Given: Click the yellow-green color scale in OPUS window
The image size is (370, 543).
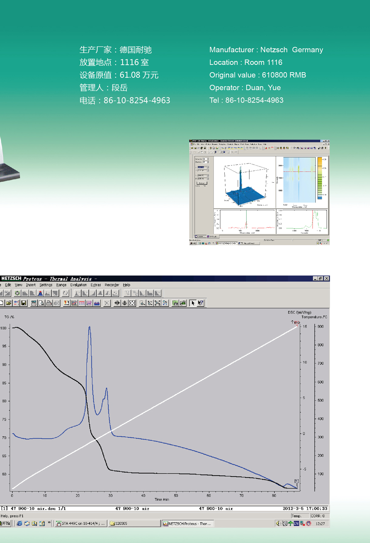Looking at the screenshot, I should pos(320,178).
